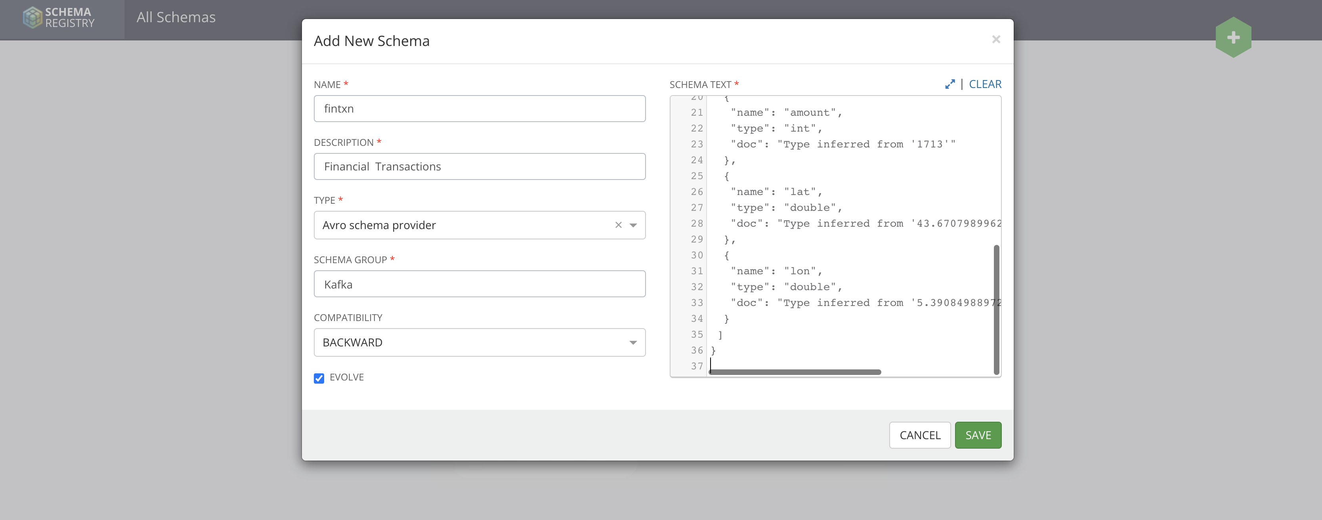Click the vertical scrollbar in schema editor
The width and height of the screenshot is (1322, 520).
click(x=996, y=309)
